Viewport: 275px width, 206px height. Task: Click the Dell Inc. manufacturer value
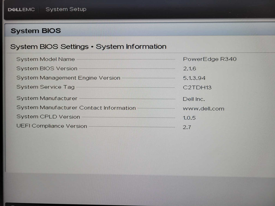pos(193,99)
